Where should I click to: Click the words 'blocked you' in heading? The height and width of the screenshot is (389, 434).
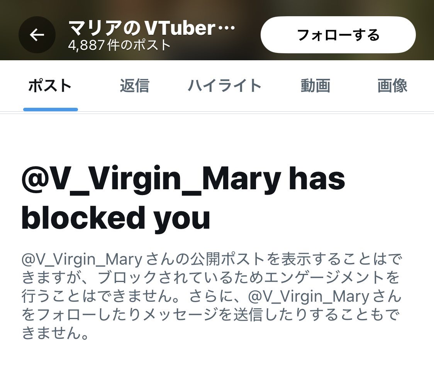116,218
